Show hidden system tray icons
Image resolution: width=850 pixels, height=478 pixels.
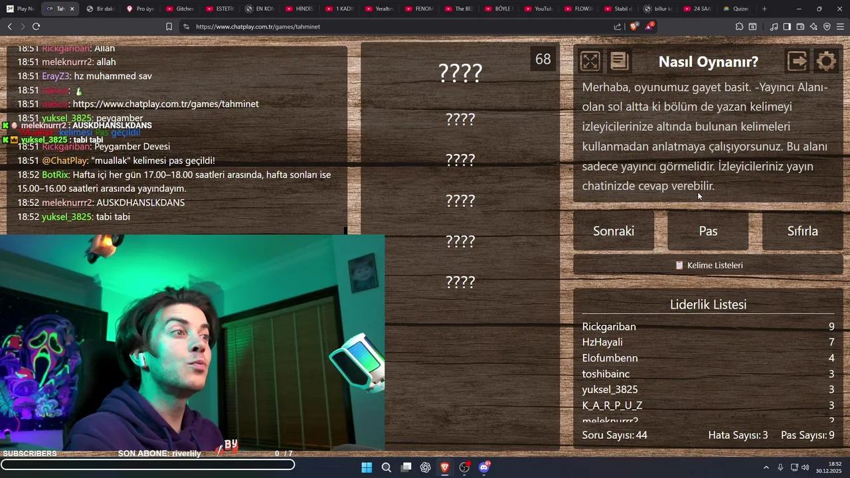(766, 467)
